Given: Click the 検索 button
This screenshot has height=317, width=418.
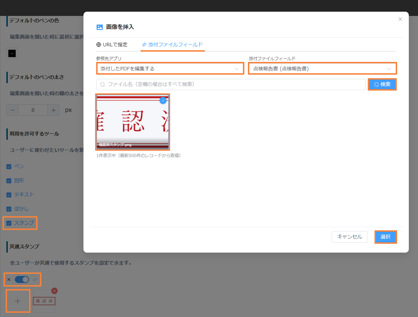Looking at the screenshot, I should click(382, 84).
